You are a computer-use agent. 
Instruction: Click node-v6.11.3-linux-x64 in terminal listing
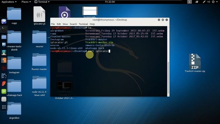click(x=66, y=48)
